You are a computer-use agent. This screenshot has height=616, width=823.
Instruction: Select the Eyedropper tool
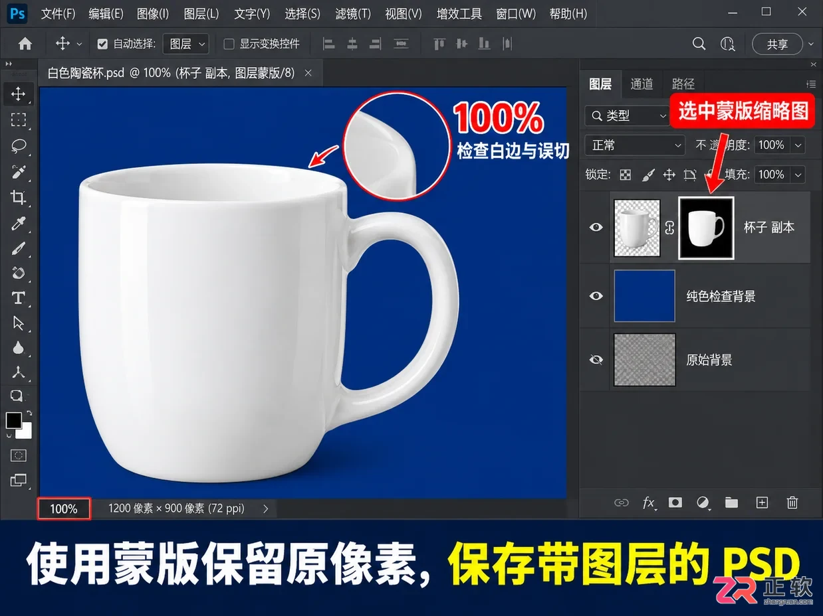point(18,223)
